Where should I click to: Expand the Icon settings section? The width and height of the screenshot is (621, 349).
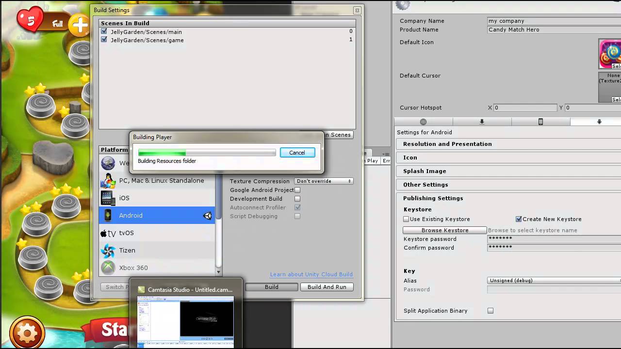pos(508,158)
